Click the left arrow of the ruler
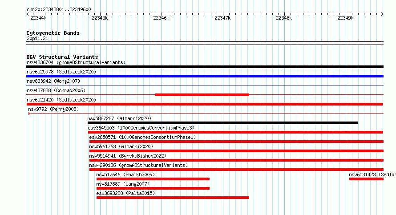Screen dimensions: 396x215 (x=28, y=14)
